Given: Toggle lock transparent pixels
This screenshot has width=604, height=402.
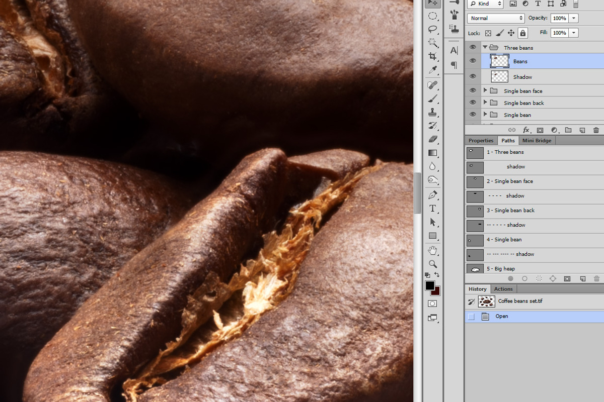Looking at the screenshot, I should (x=488, y=33).
